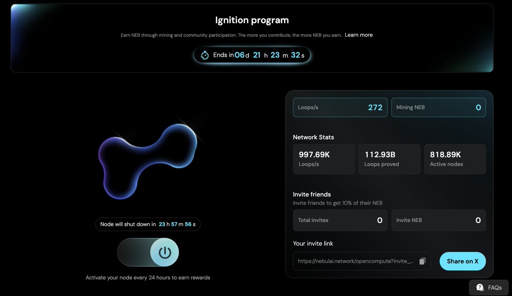Select the invite link URL field
Viewport: 512px width, 296px height.
point(362,261)
